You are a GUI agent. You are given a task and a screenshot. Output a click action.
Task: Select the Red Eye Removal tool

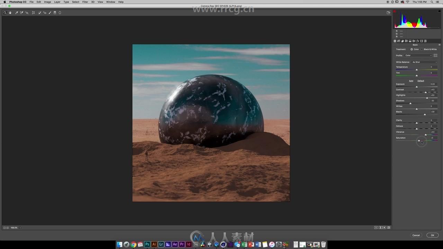tap(45, 12)
